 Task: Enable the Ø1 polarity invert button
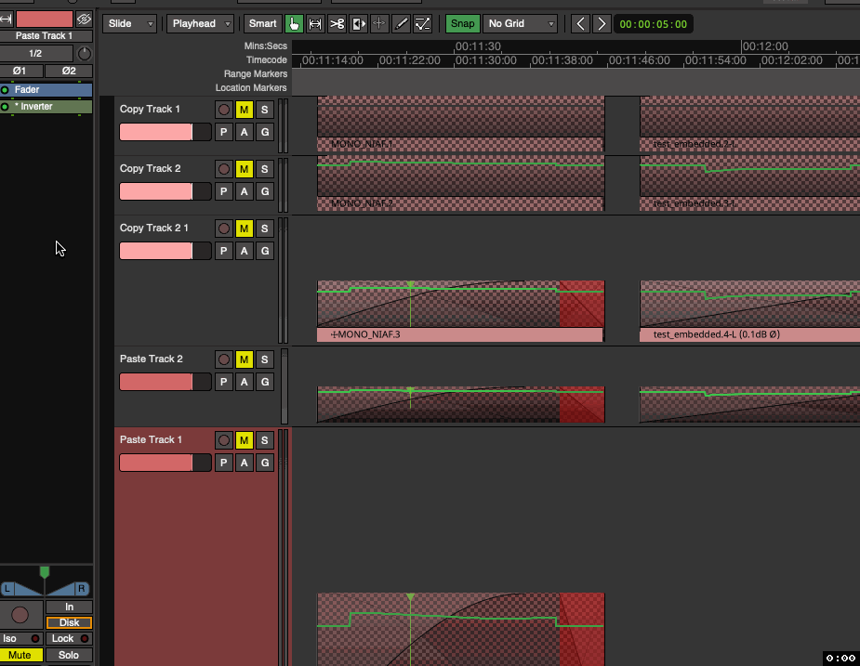pos(20,70)
